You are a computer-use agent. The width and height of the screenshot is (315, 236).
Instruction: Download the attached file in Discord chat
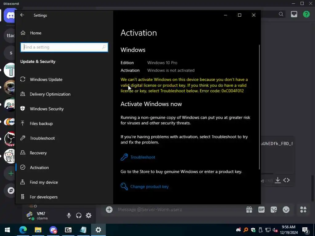278,180
